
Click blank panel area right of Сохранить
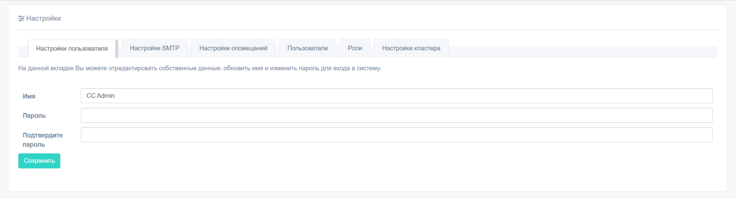click(376, 161)
